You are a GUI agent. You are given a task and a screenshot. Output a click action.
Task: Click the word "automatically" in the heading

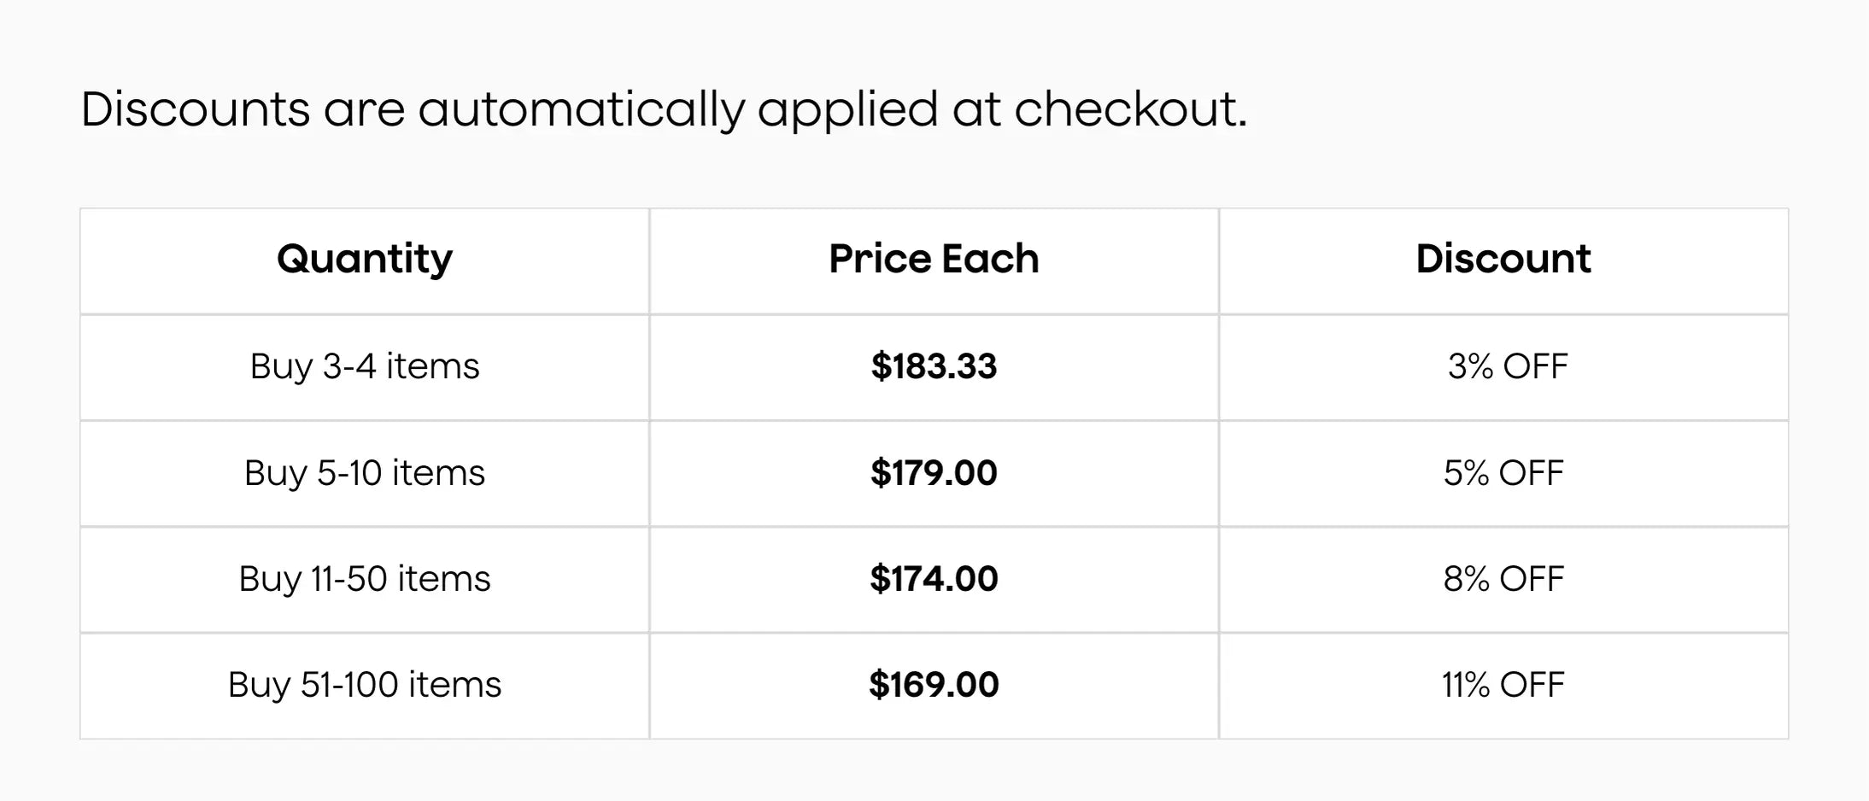(x=581, y=111)
